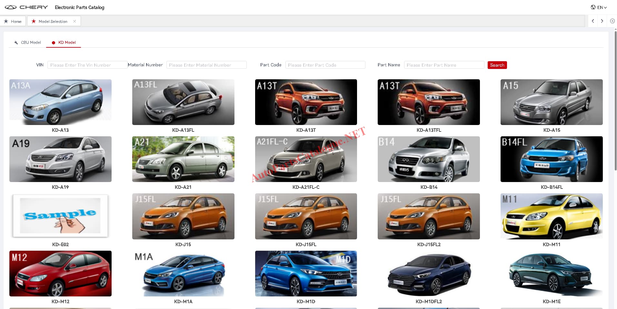Viewport: 617px width, 309px height.
Task: Open the KD-A15 model thumbnail
Action: pyautogui.click(x=552, y=102)
